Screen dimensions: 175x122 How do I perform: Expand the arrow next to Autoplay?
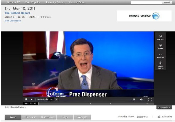click(57, 99)
